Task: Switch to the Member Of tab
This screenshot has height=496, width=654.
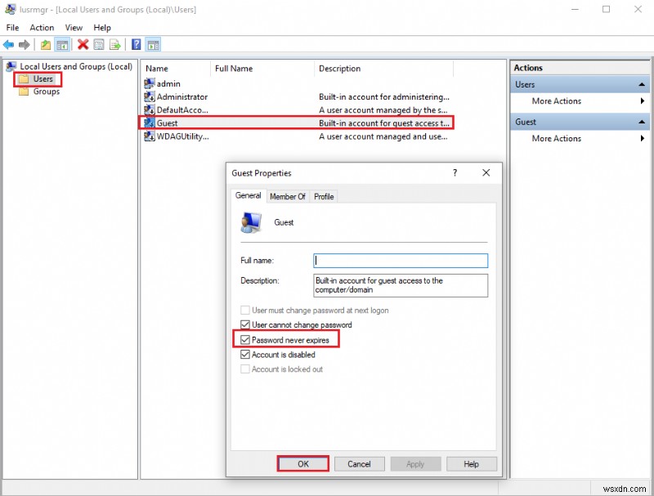Action: pos(288,196)
